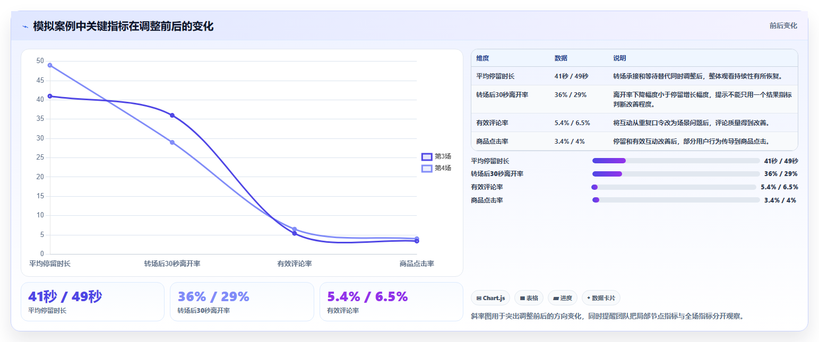Open the 36% / 29% stat card
819x342 pixels.
tap(242, 302)
